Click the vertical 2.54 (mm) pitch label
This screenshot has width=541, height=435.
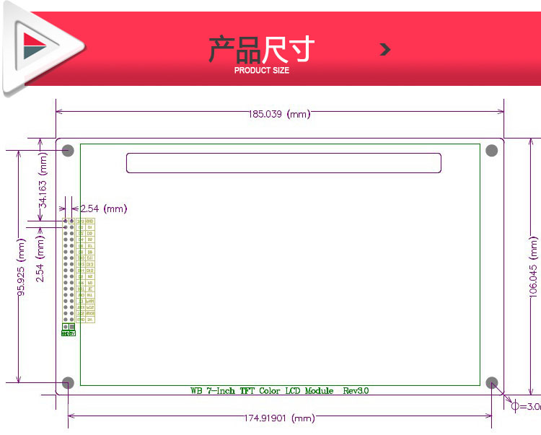pyautogui.click(x=40, y=259)
